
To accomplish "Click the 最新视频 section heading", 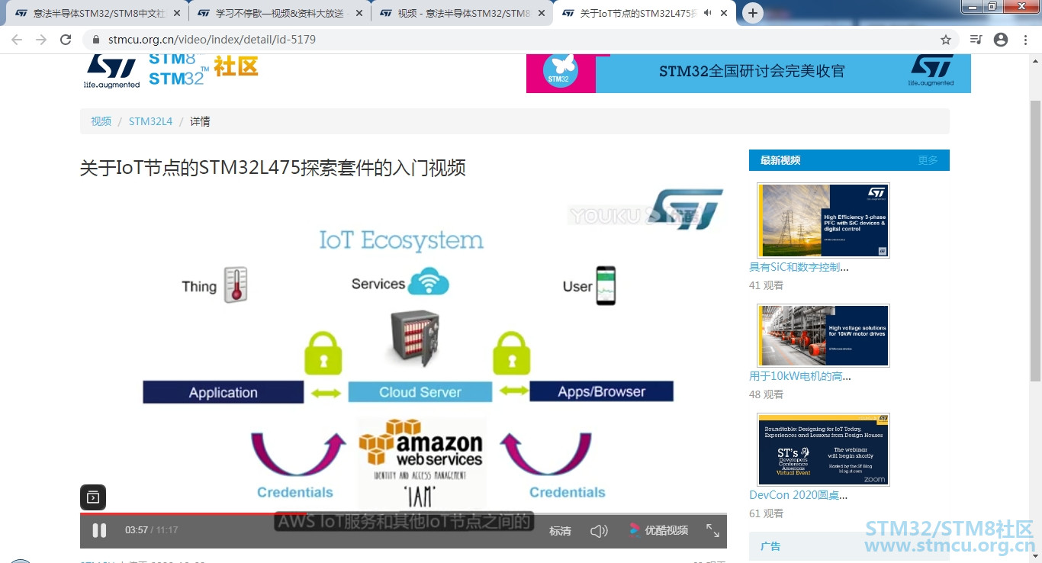I will click(x=780, y=160).
